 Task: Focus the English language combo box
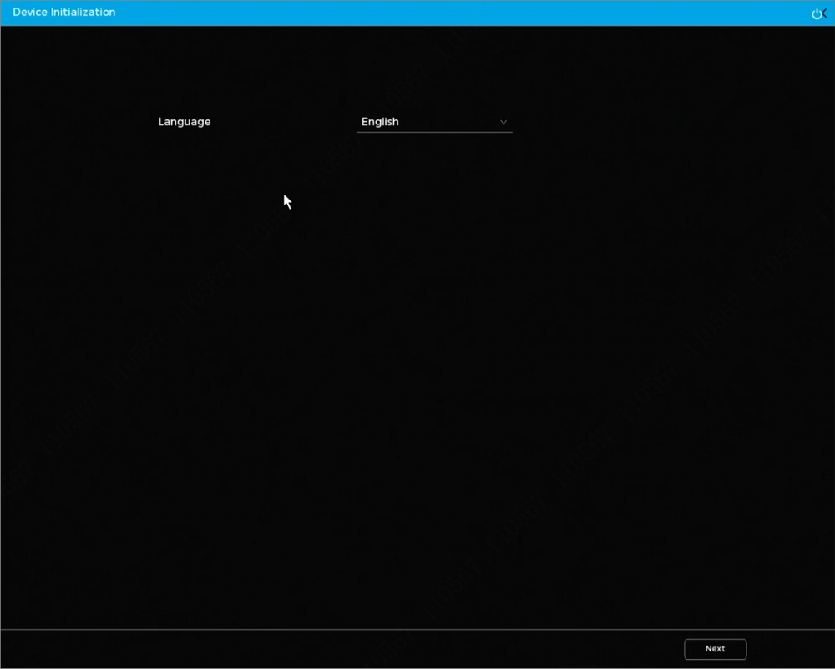(x=434, y=122)
